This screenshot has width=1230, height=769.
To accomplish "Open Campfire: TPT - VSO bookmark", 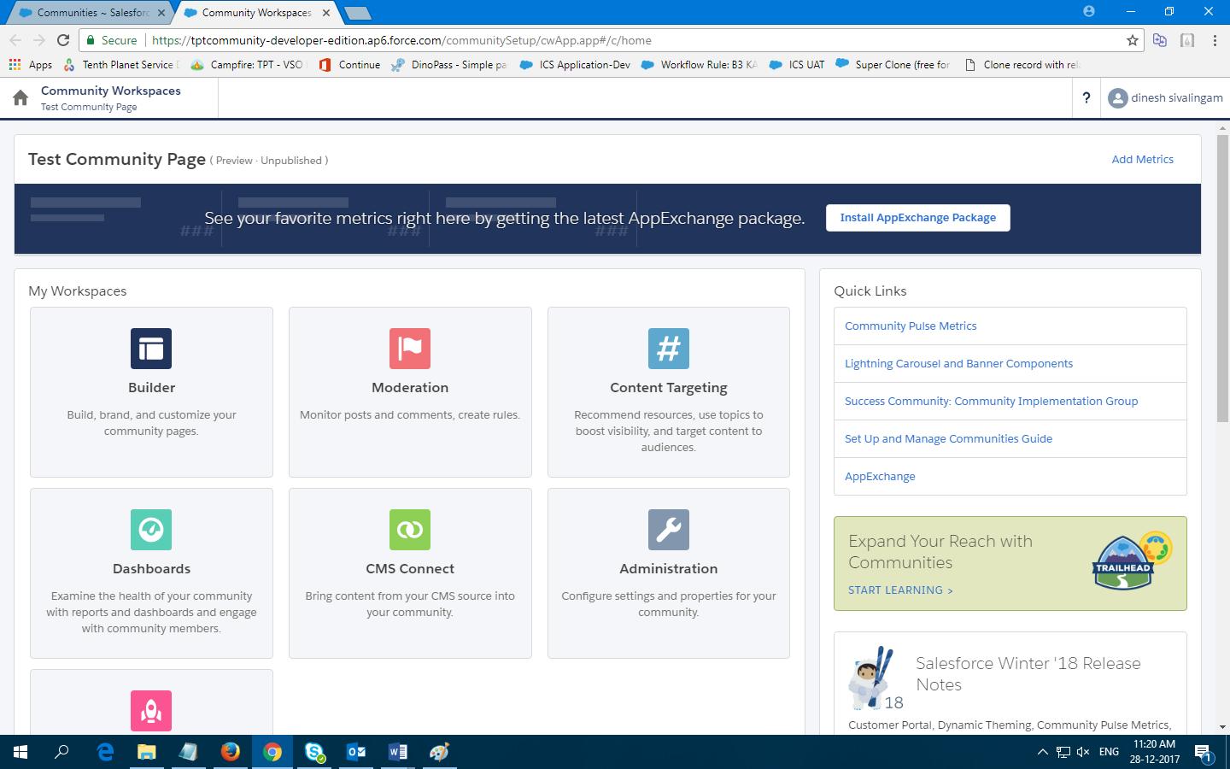I will [x=247, y=64].
